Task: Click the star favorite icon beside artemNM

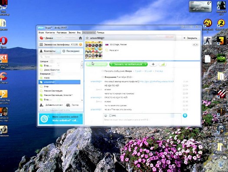Action: pos(87,38)
